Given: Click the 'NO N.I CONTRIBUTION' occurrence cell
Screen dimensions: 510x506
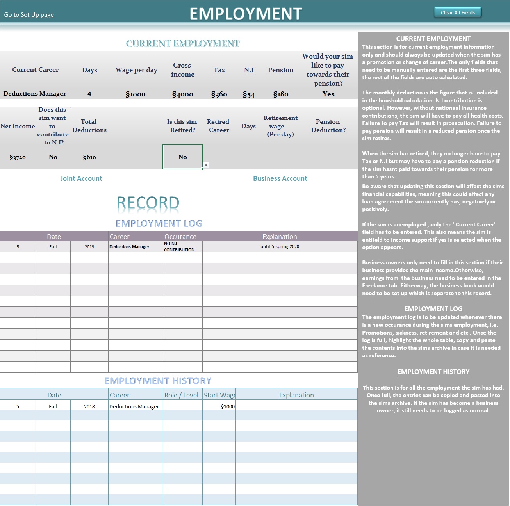Looking at the screenshot, I should pos(183,247).
